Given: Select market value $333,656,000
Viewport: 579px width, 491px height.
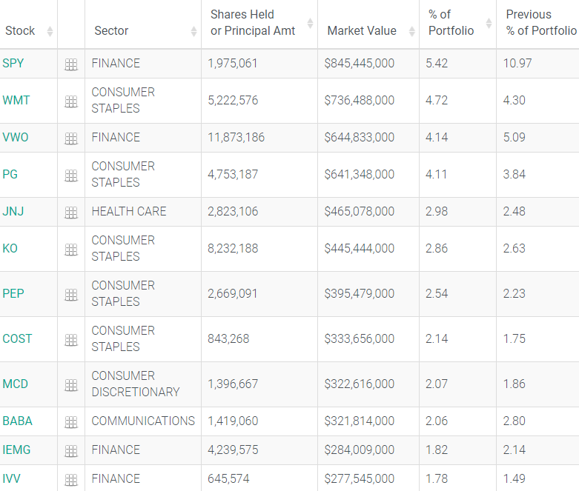Looking at the screenshot, I should click(x=360, y=338).
